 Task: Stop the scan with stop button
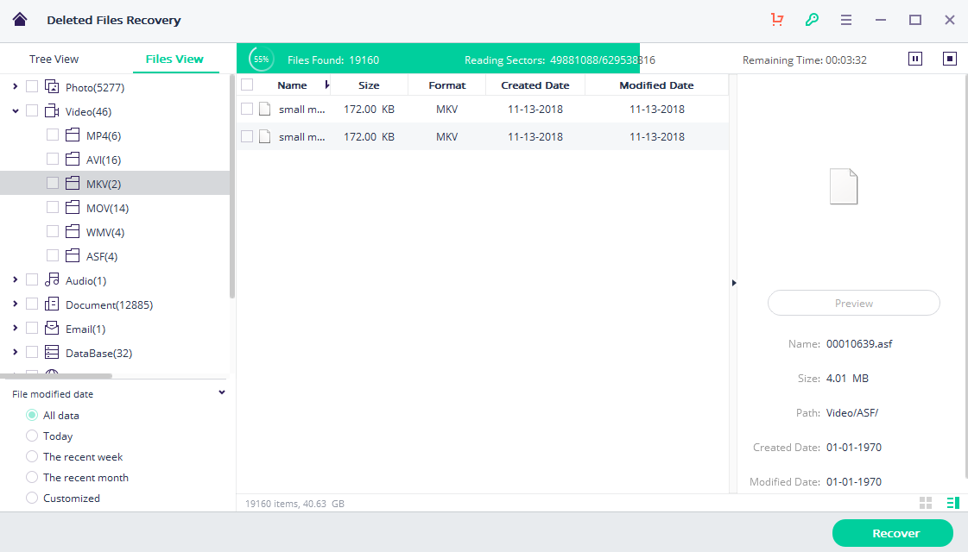(950, 59)
